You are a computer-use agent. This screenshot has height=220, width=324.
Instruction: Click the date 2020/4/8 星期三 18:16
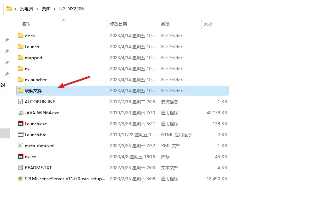(x=132, y=157)
